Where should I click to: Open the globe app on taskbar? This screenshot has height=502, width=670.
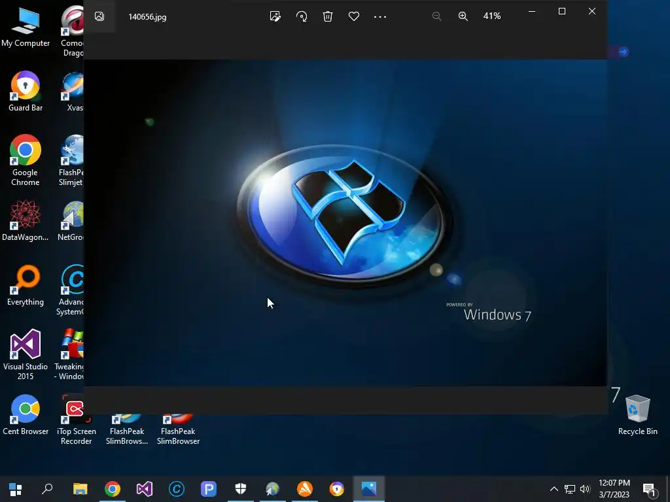(x=273, y=489)
